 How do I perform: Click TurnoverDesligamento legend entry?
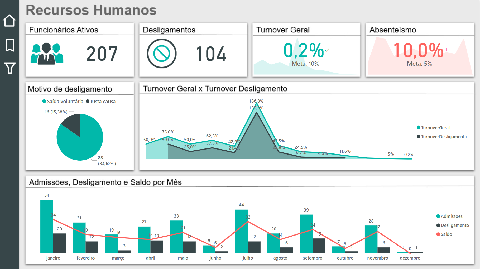click(x=442, y=137)
